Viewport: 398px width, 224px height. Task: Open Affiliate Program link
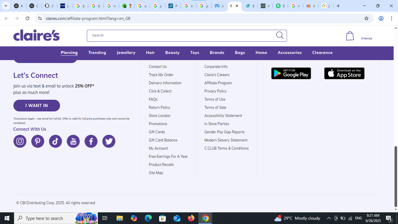click(218, 83)
